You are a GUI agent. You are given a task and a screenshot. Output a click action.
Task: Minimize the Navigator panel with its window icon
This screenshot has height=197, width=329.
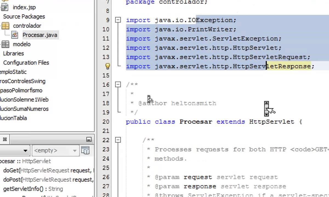pos(89,139)
